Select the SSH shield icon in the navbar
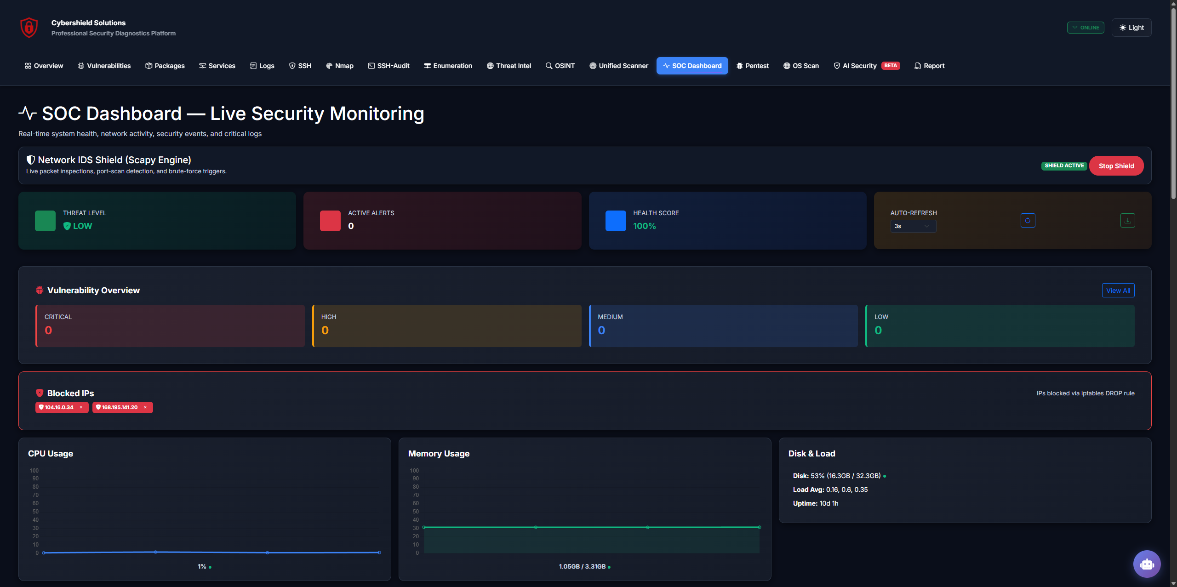The image size is (1177, 587). (x=293, y=66)
